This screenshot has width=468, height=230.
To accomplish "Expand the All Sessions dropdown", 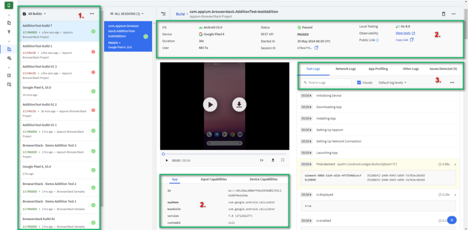I will tap(127, 14).
